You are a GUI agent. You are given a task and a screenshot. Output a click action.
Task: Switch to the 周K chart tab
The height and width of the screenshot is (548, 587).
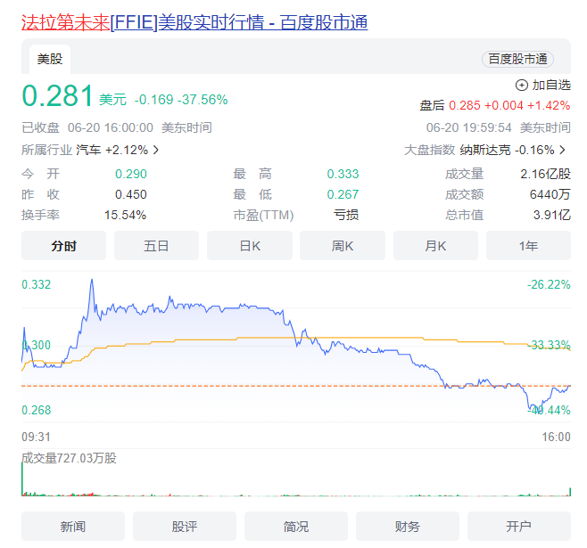click(x=343, y=246)
